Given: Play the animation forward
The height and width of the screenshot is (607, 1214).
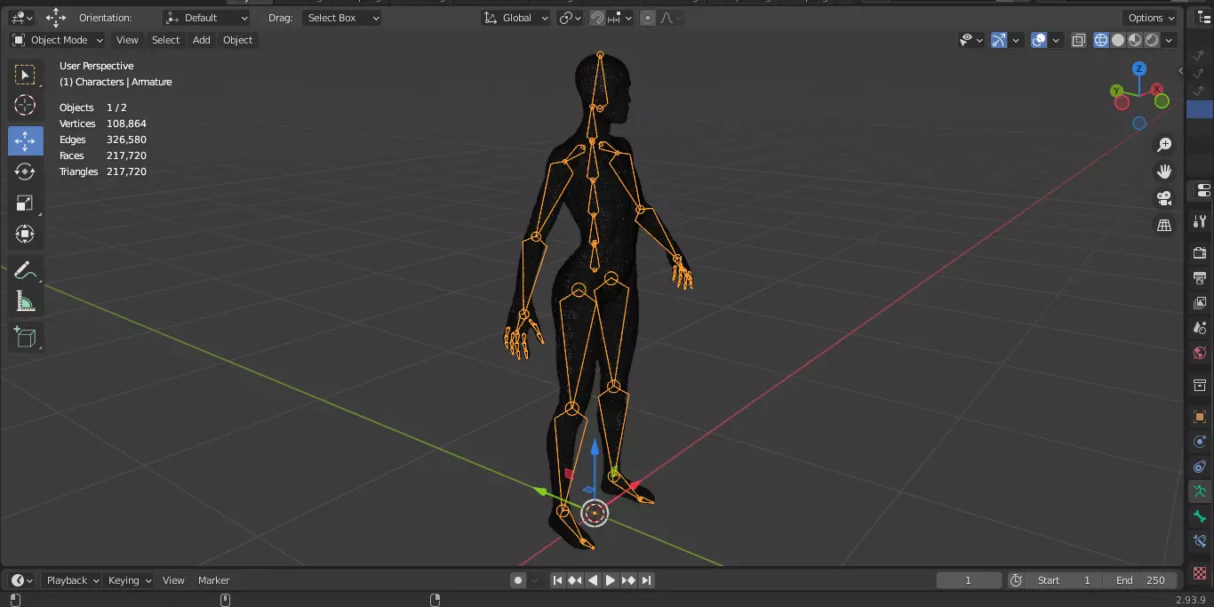Looking at the screenshot, I should [611, 580].
